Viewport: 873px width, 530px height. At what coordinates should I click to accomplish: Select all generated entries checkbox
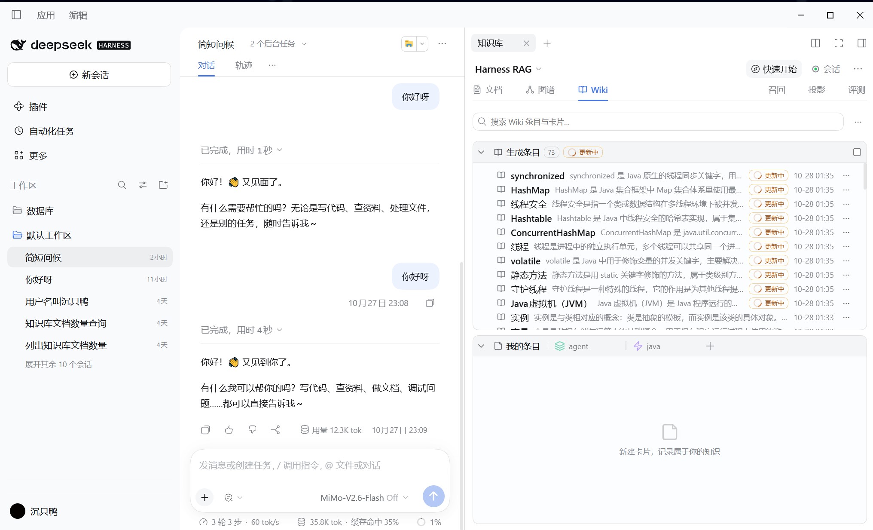pos(857,152)
